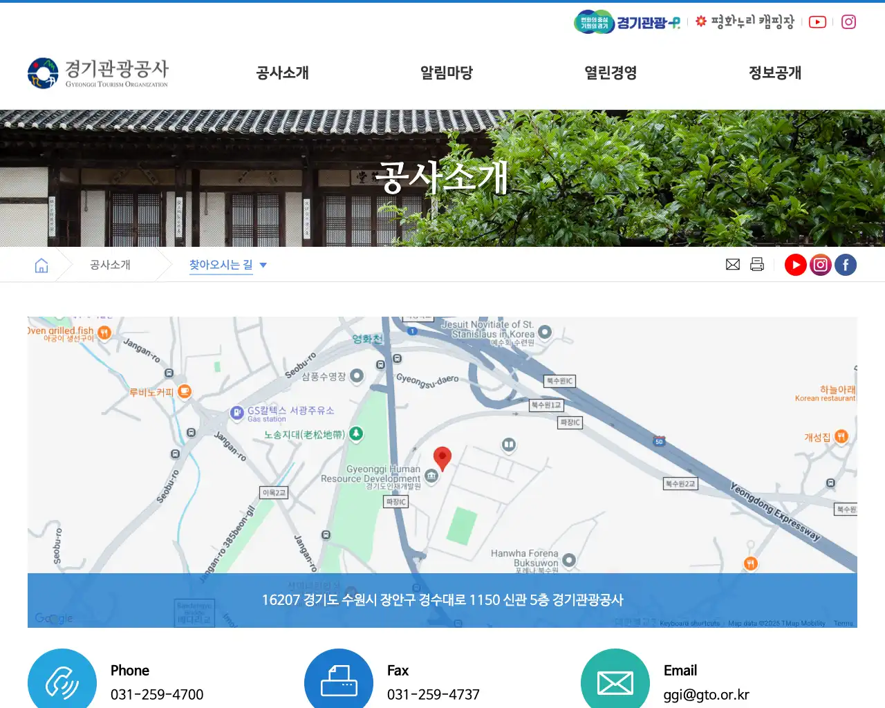885x708 pixels.
Task: Click the Fax machine circle icon
Action: [339, 678]
